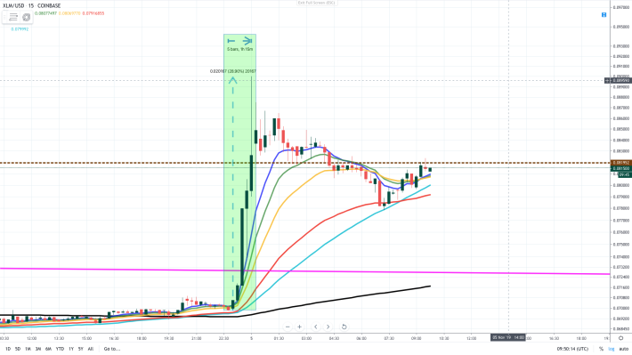Click cyan indicator value 0.079992
This screenshot has height=355, width=632.
tap(20, 29)
